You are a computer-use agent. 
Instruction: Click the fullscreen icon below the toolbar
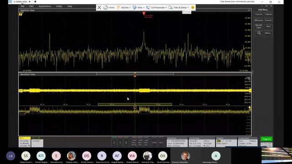coord(186,12)
